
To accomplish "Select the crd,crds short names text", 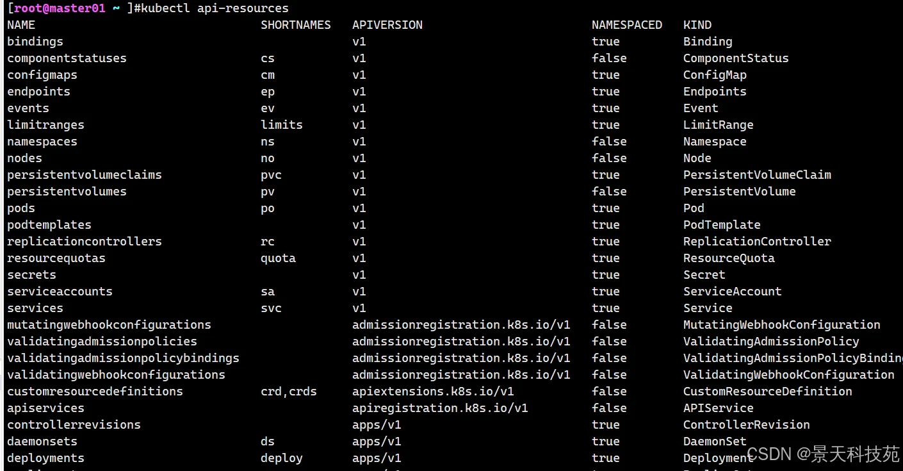I will [289, 392].
